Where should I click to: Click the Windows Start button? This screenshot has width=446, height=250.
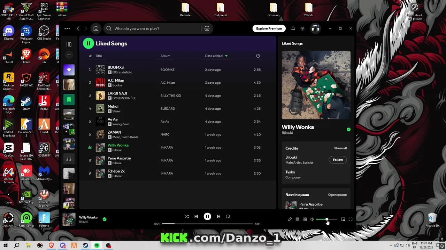[5, 245]
